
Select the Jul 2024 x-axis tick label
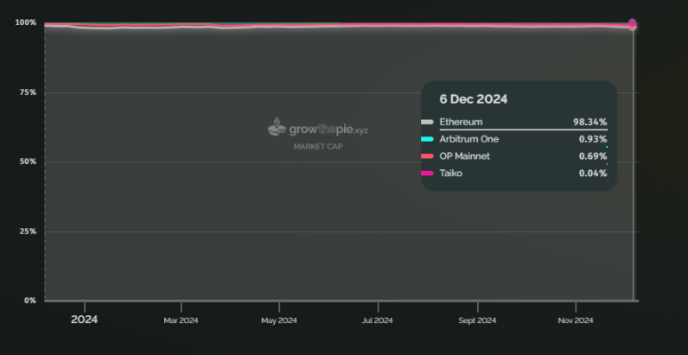click(377, 320)
